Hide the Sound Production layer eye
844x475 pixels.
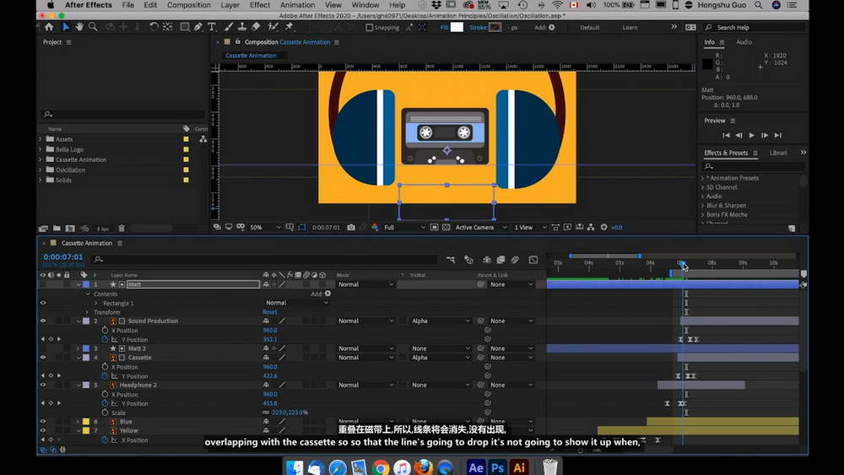click(43, 321)
